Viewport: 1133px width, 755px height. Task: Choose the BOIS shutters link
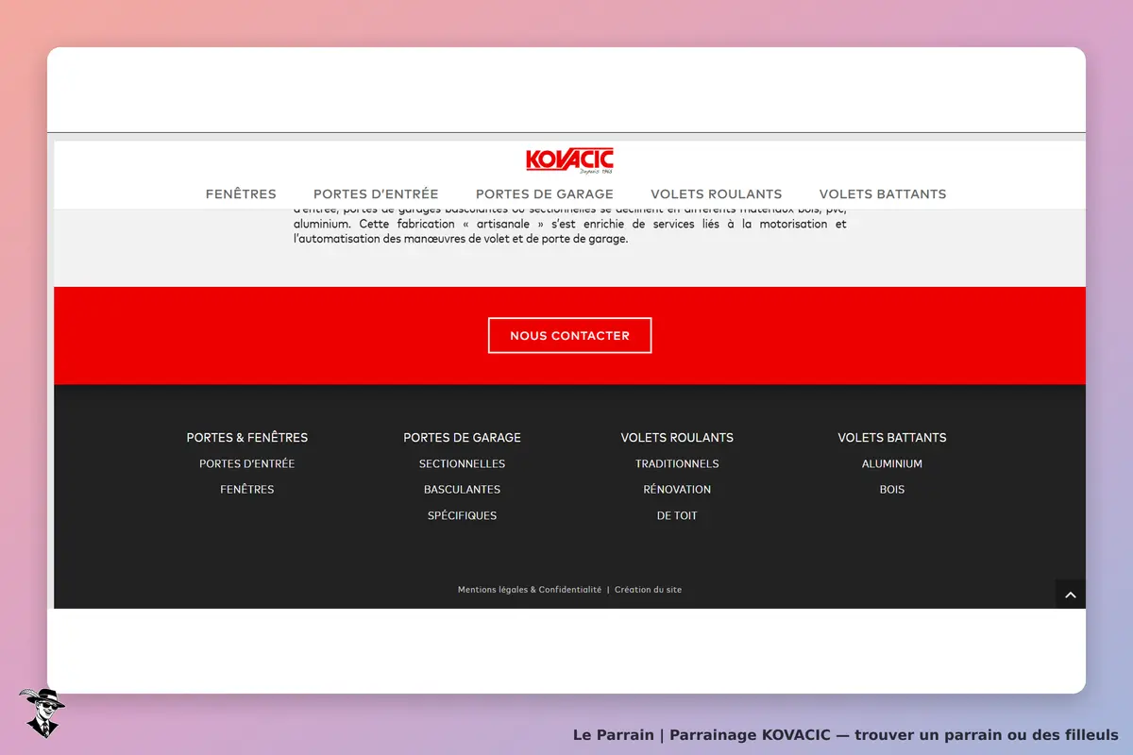pyautogui.click(x=892, y=490)
